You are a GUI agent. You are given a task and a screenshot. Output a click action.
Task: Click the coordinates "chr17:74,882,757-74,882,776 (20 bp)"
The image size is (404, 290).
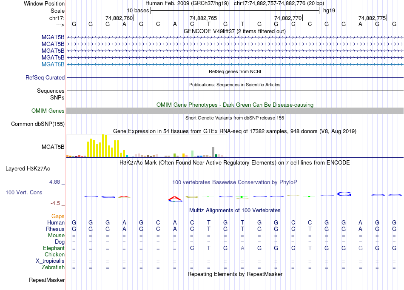pos(279,3)
